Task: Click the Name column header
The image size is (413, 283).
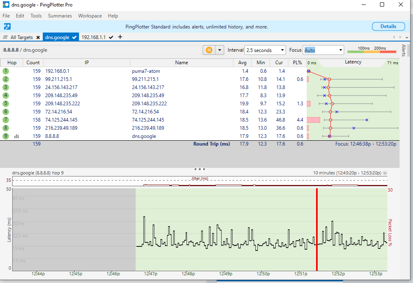Action: [182, 63]
